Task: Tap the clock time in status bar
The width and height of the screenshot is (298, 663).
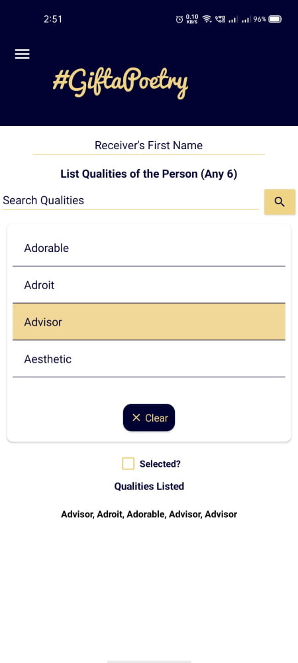Action: [53, 19]
